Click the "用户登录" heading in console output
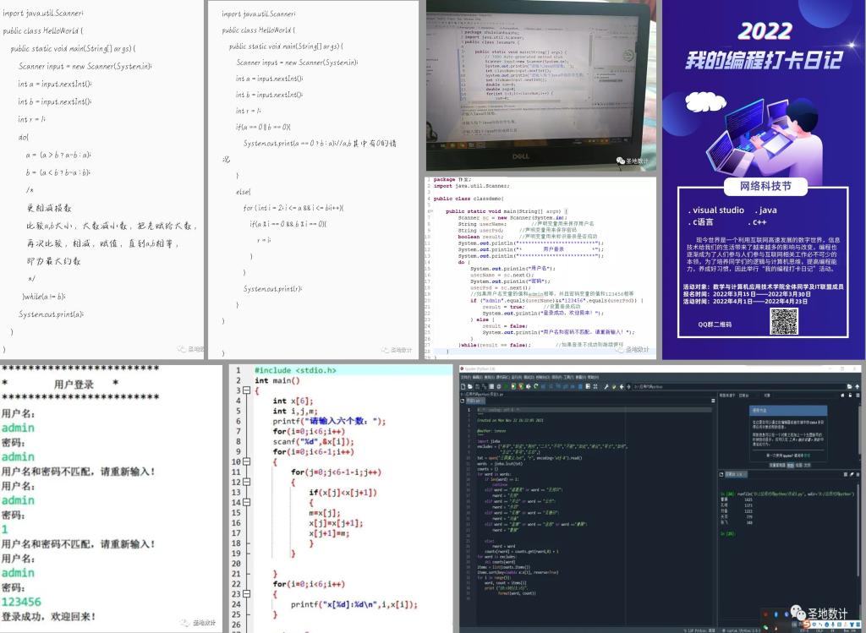866x633 pixels. point(74,384)
